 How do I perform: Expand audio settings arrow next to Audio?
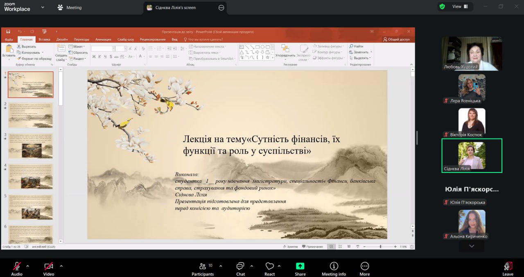pos(28,266)
